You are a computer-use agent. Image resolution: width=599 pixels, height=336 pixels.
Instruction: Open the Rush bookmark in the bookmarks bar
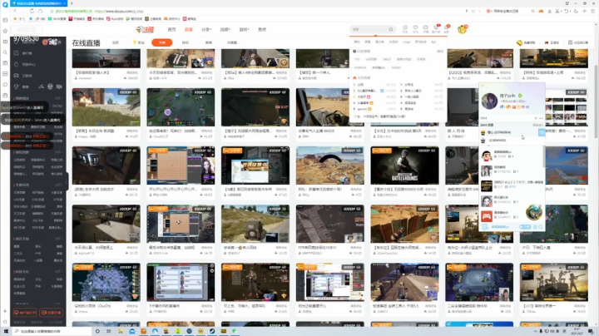[115, 18]
